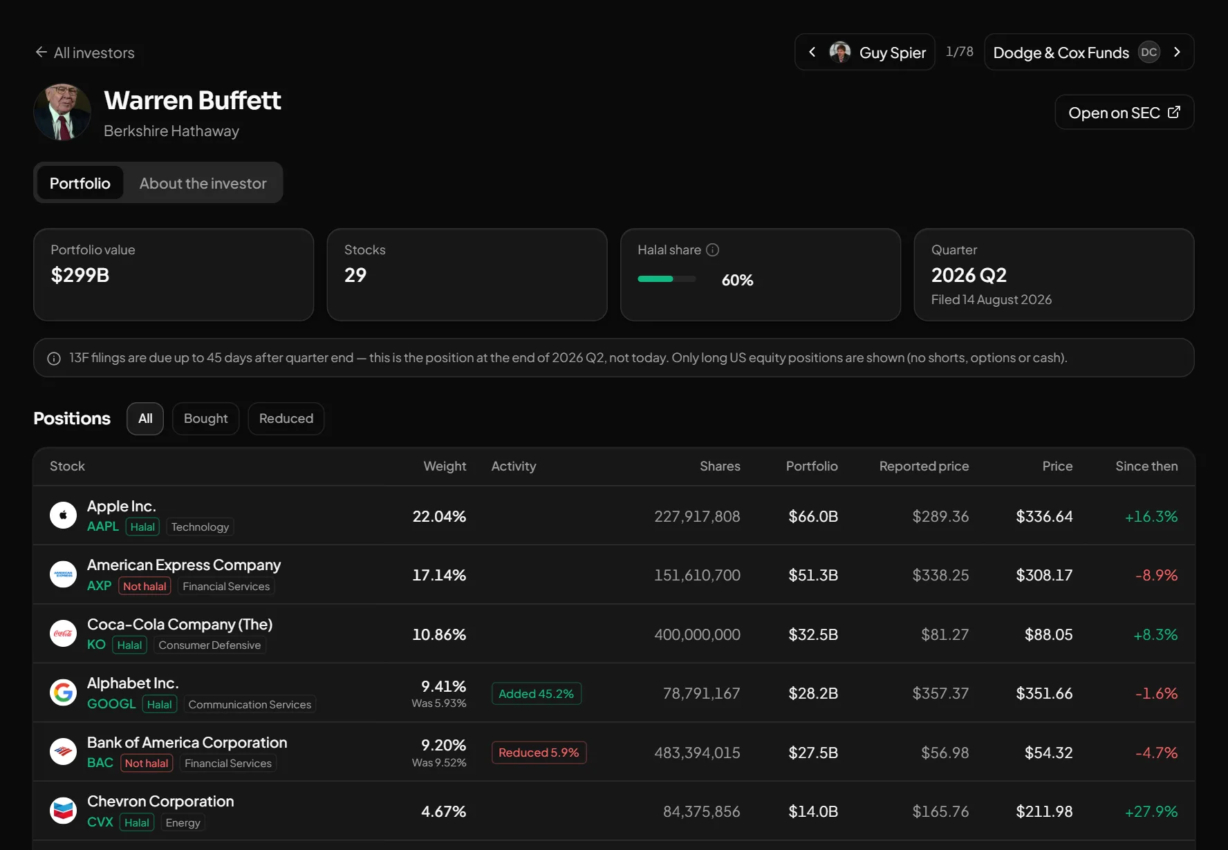Click Warren Buffett's profile photo
The height and width of the screenshot is (850, 1228).
coord(62,112)
